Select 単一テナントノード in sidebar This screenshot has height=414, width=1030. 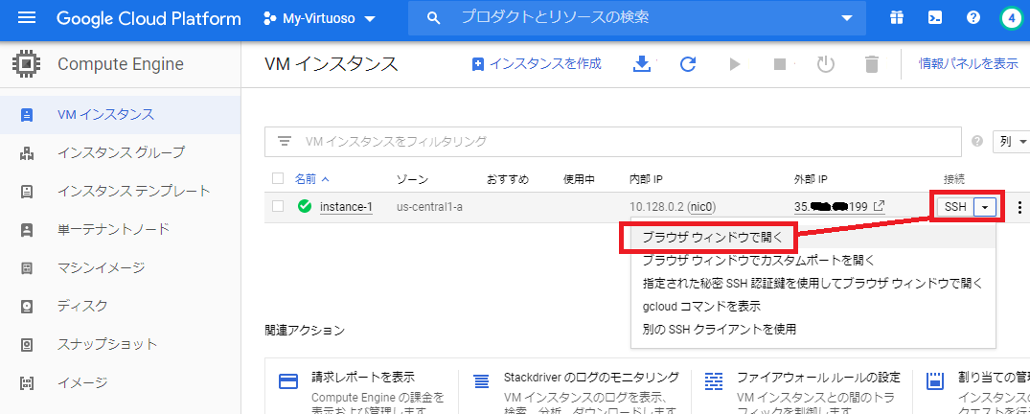pos(120,229)
